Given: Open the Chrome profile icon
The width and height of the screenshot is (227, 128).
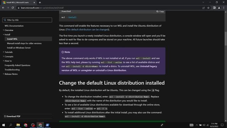Looking at the screenshot, I should [219, 8].
